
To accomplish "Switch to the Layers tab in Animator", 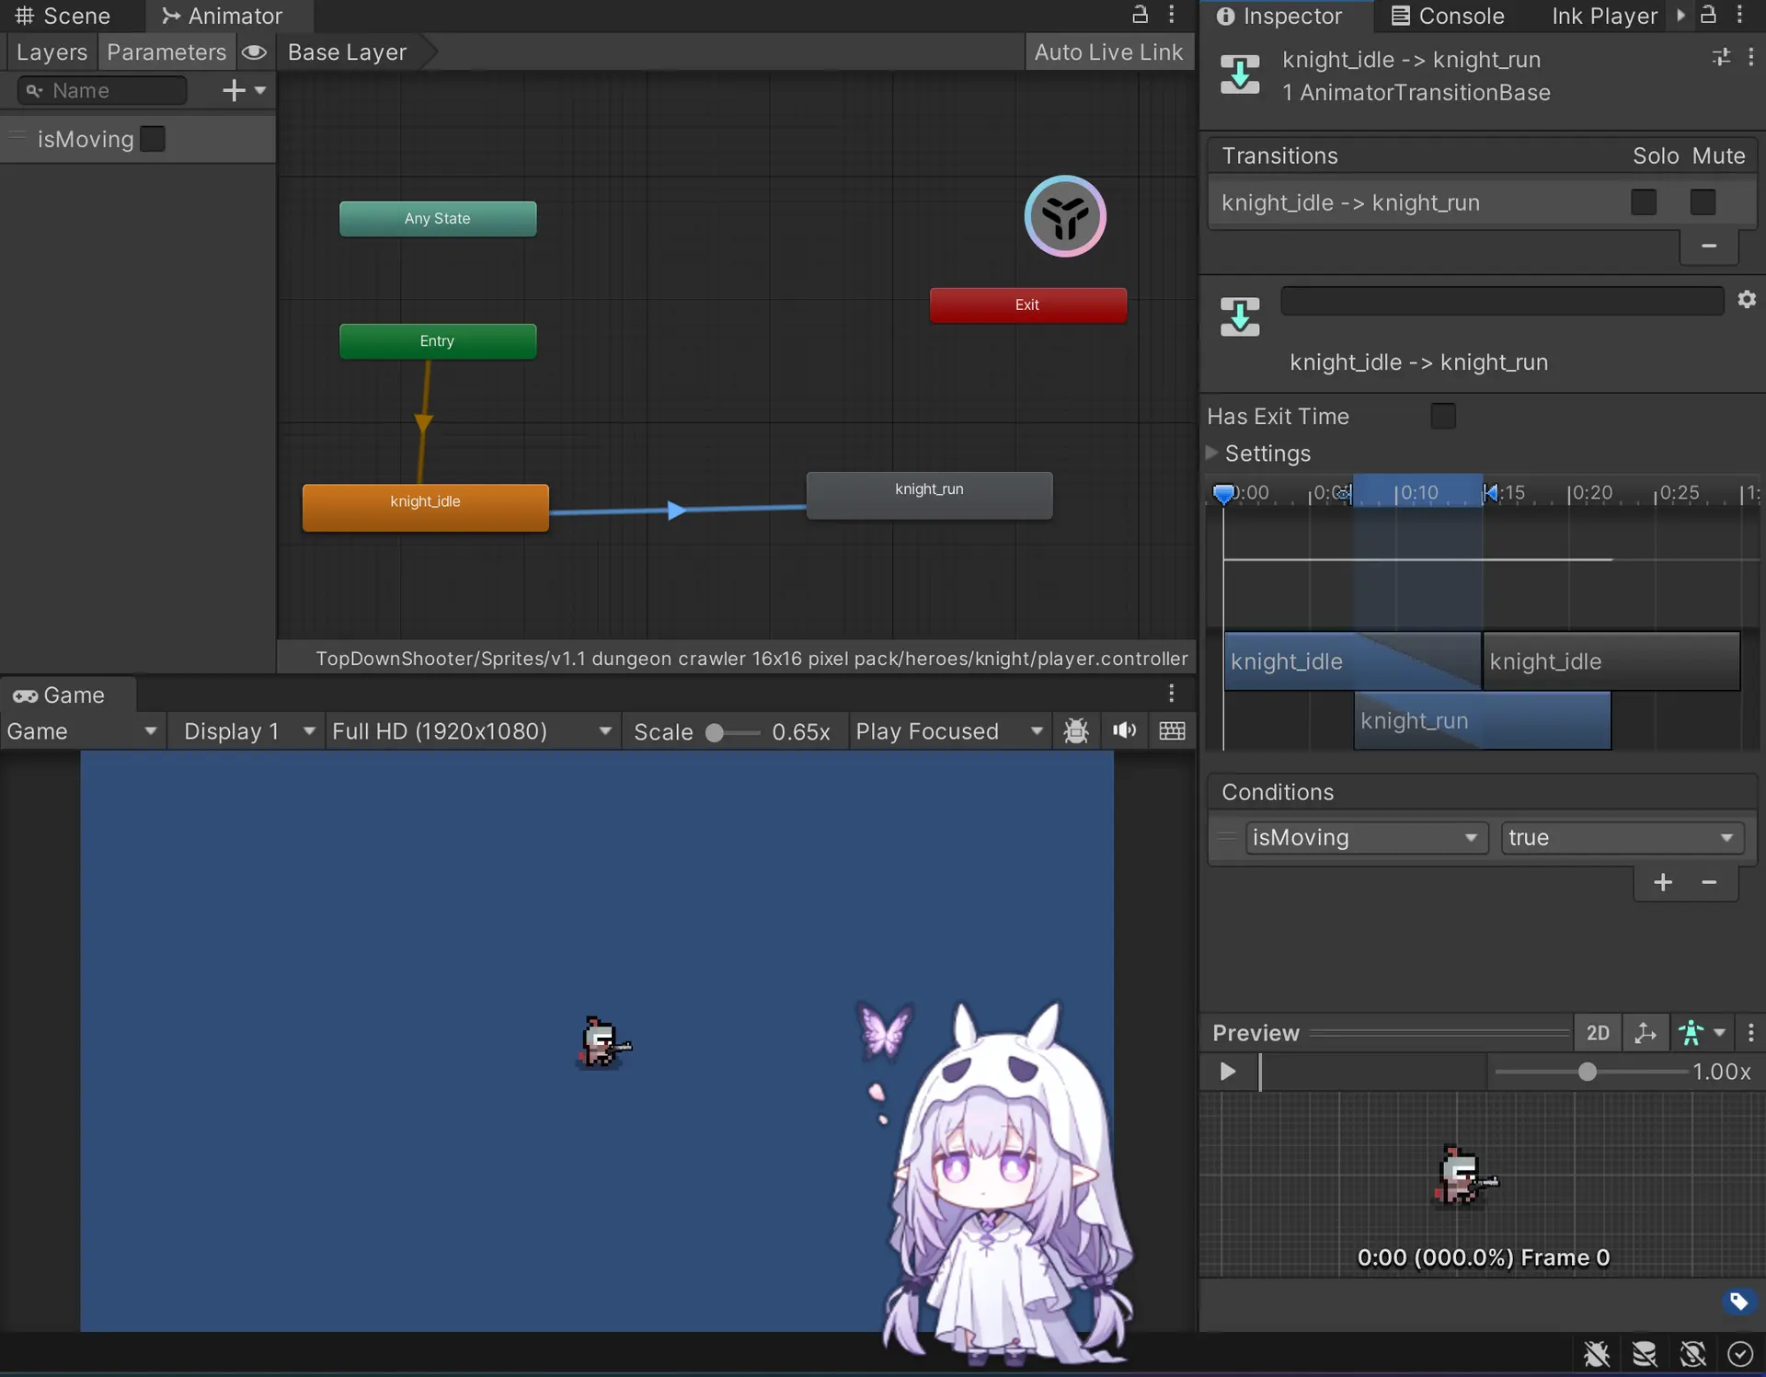I will [52, 52].
